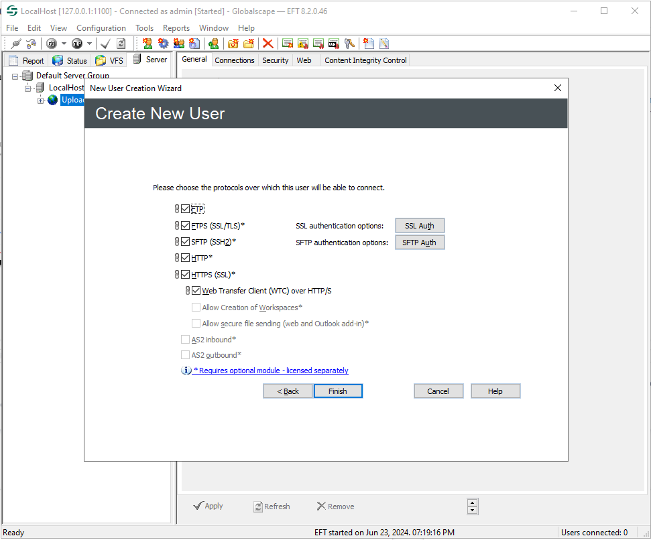Click the info icon beside the module link
Screen dimensions: 651x540
(x=186, y=370)
